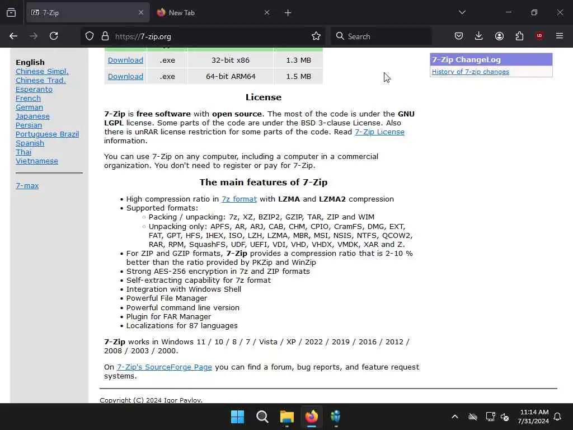View site security padlock info
This screenshot has width=573, height=430.
click(105, 36)
